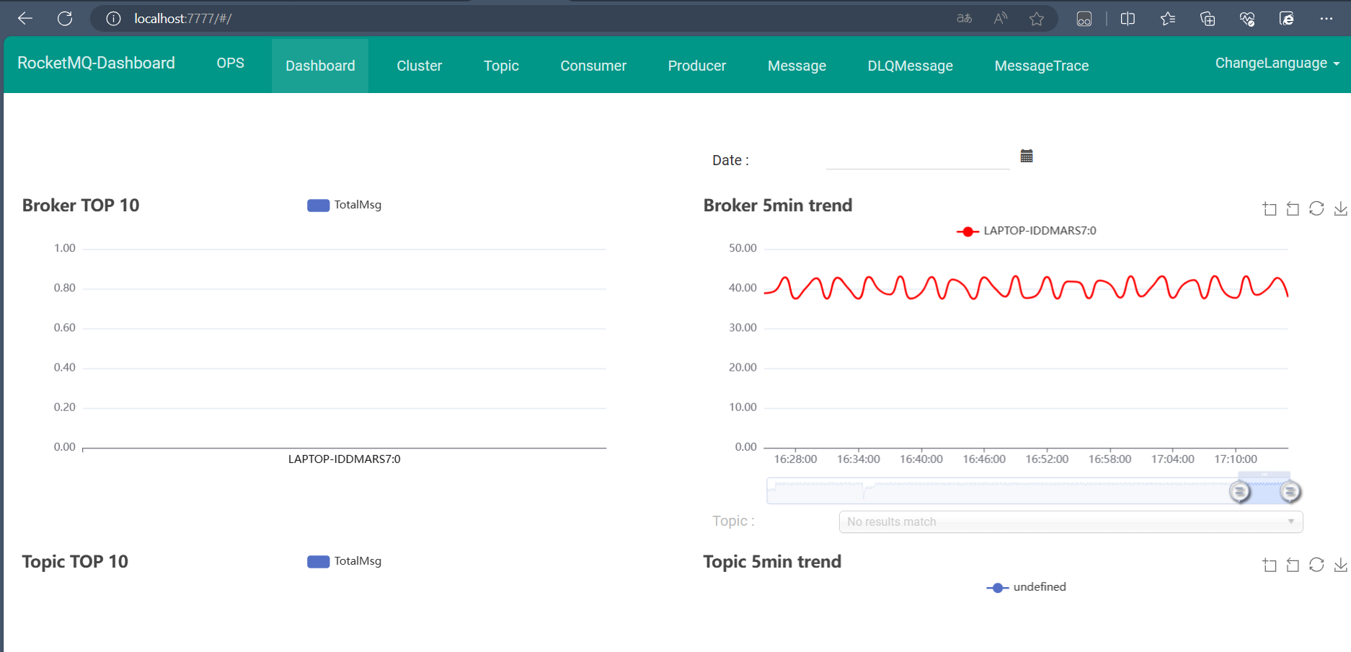Expand the Topic selection combo box

tap(1071, 521)
